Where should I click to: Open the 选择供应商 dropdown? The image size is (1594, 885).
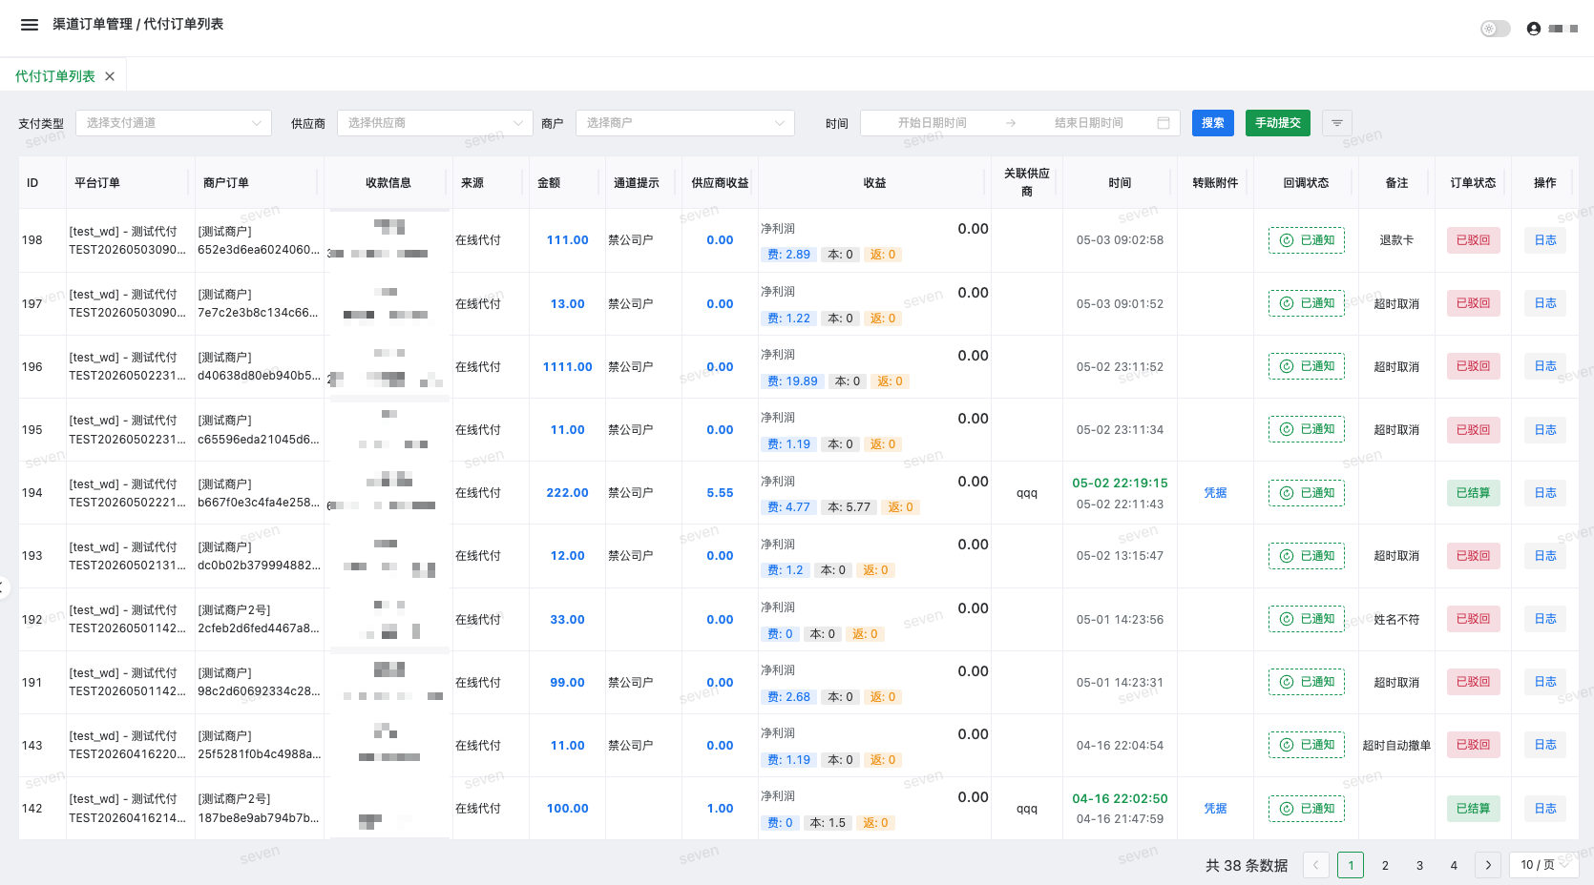click(435, 123)
